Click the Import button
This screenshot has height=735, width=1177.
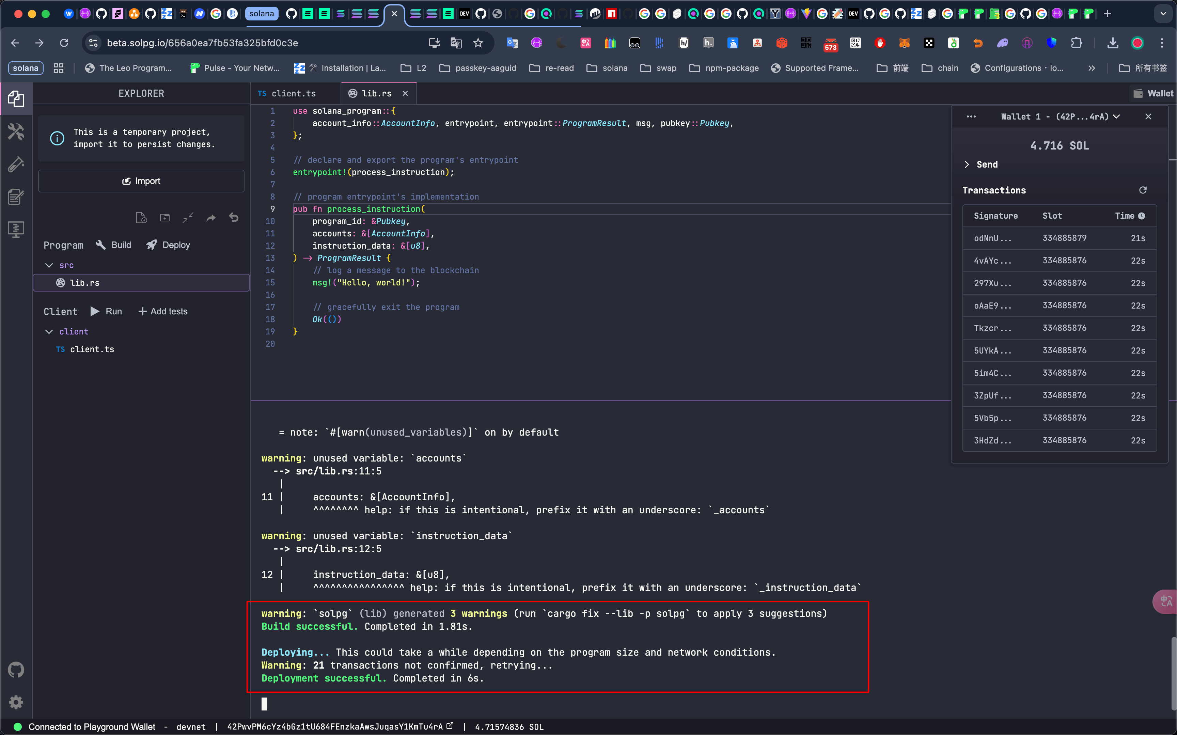click(x=141, y=181)
